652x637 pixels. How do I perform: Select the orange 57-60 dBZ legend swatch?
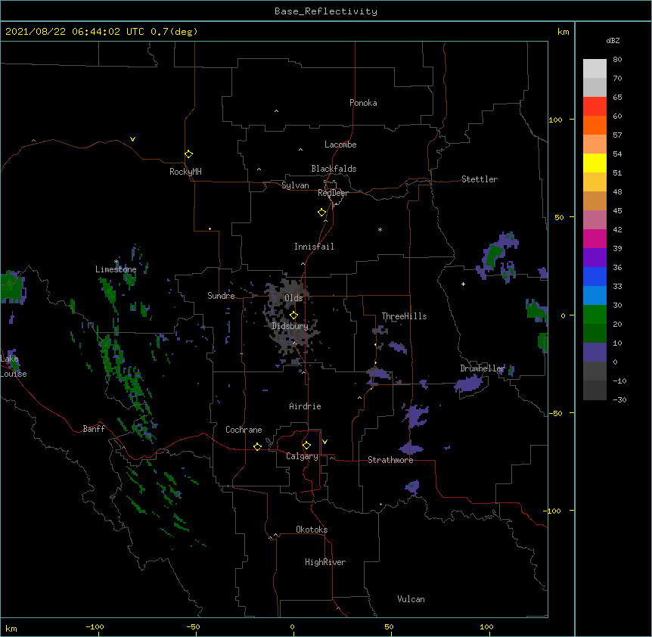point(595,125)
